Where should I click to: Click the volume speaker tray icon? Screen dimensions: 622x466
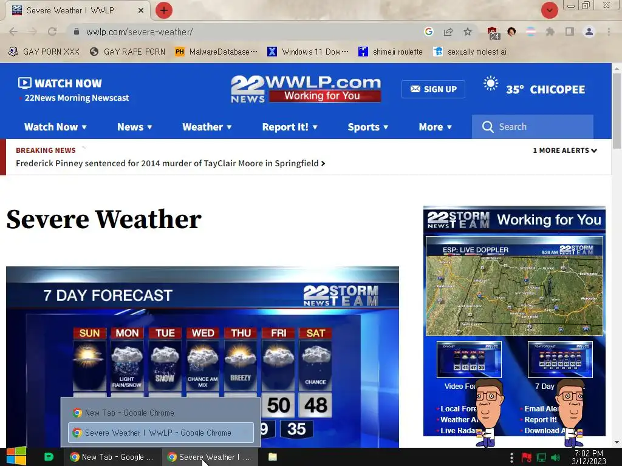556,458
